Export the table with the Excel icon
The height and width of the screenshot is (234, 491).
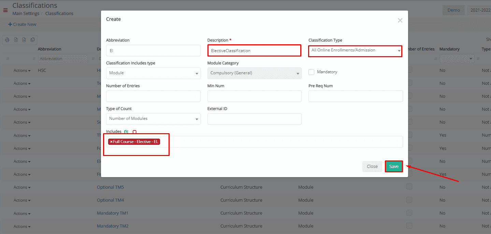click(16, 40)
